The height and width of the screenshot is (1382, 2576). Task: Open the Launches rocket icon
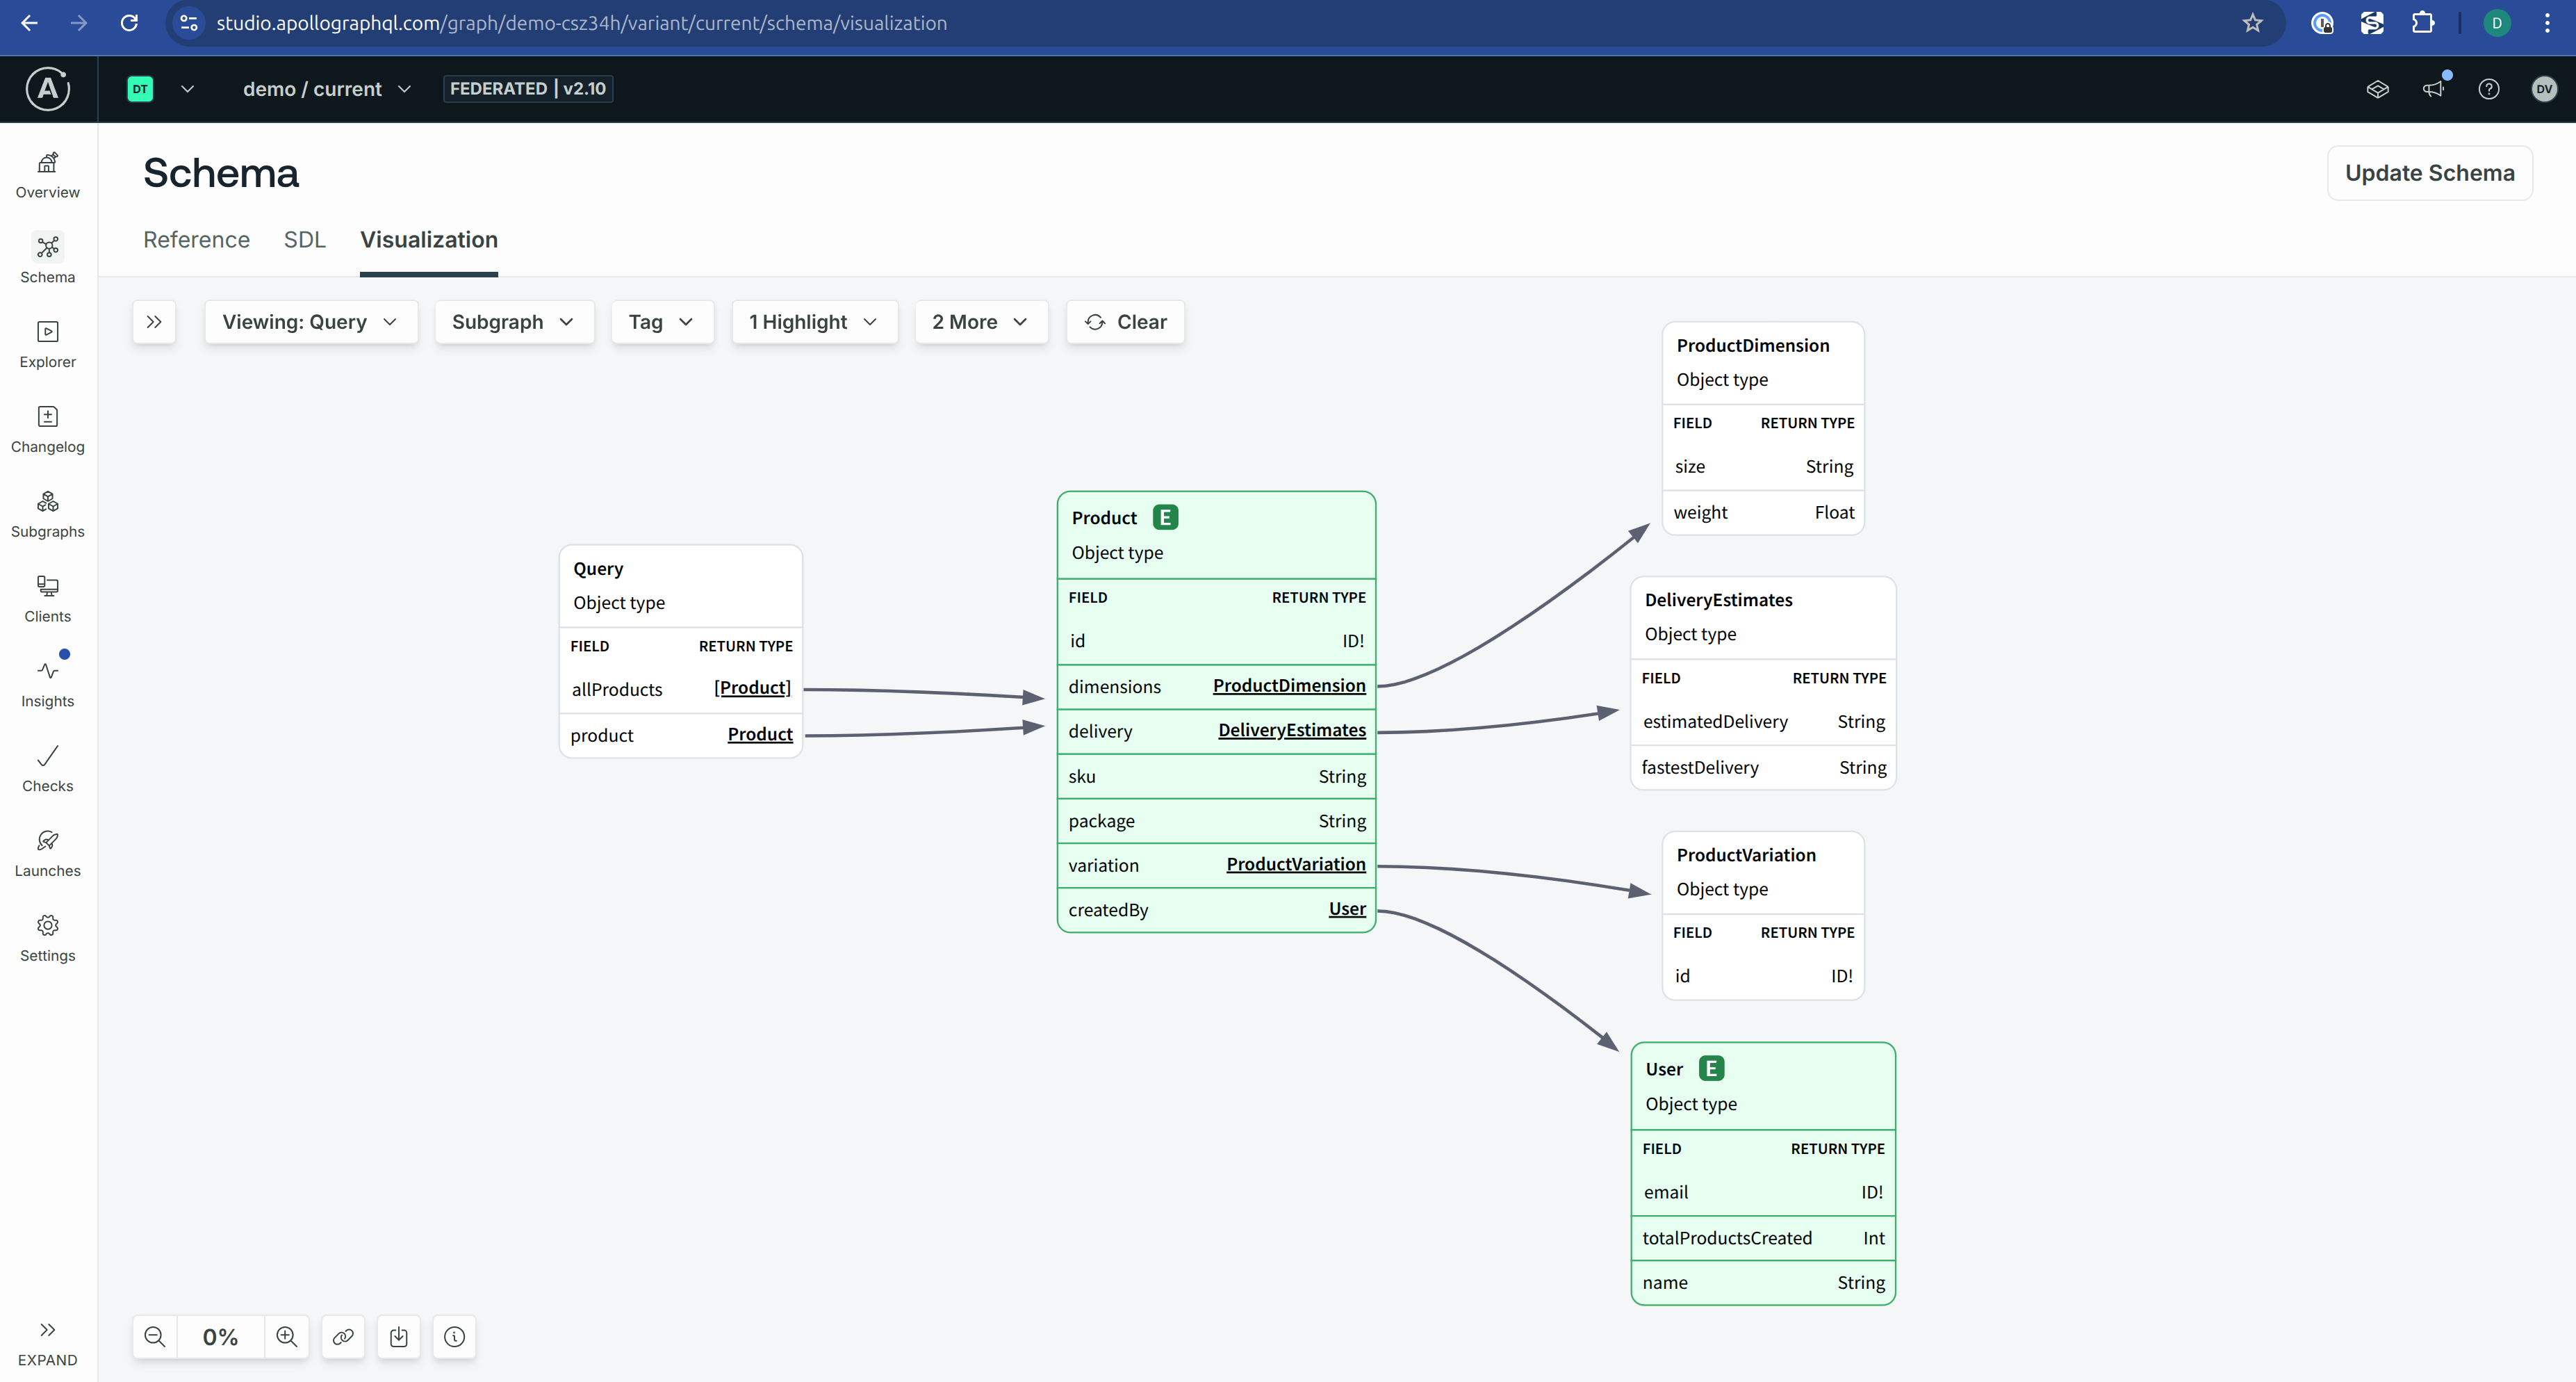click(47, 852)
